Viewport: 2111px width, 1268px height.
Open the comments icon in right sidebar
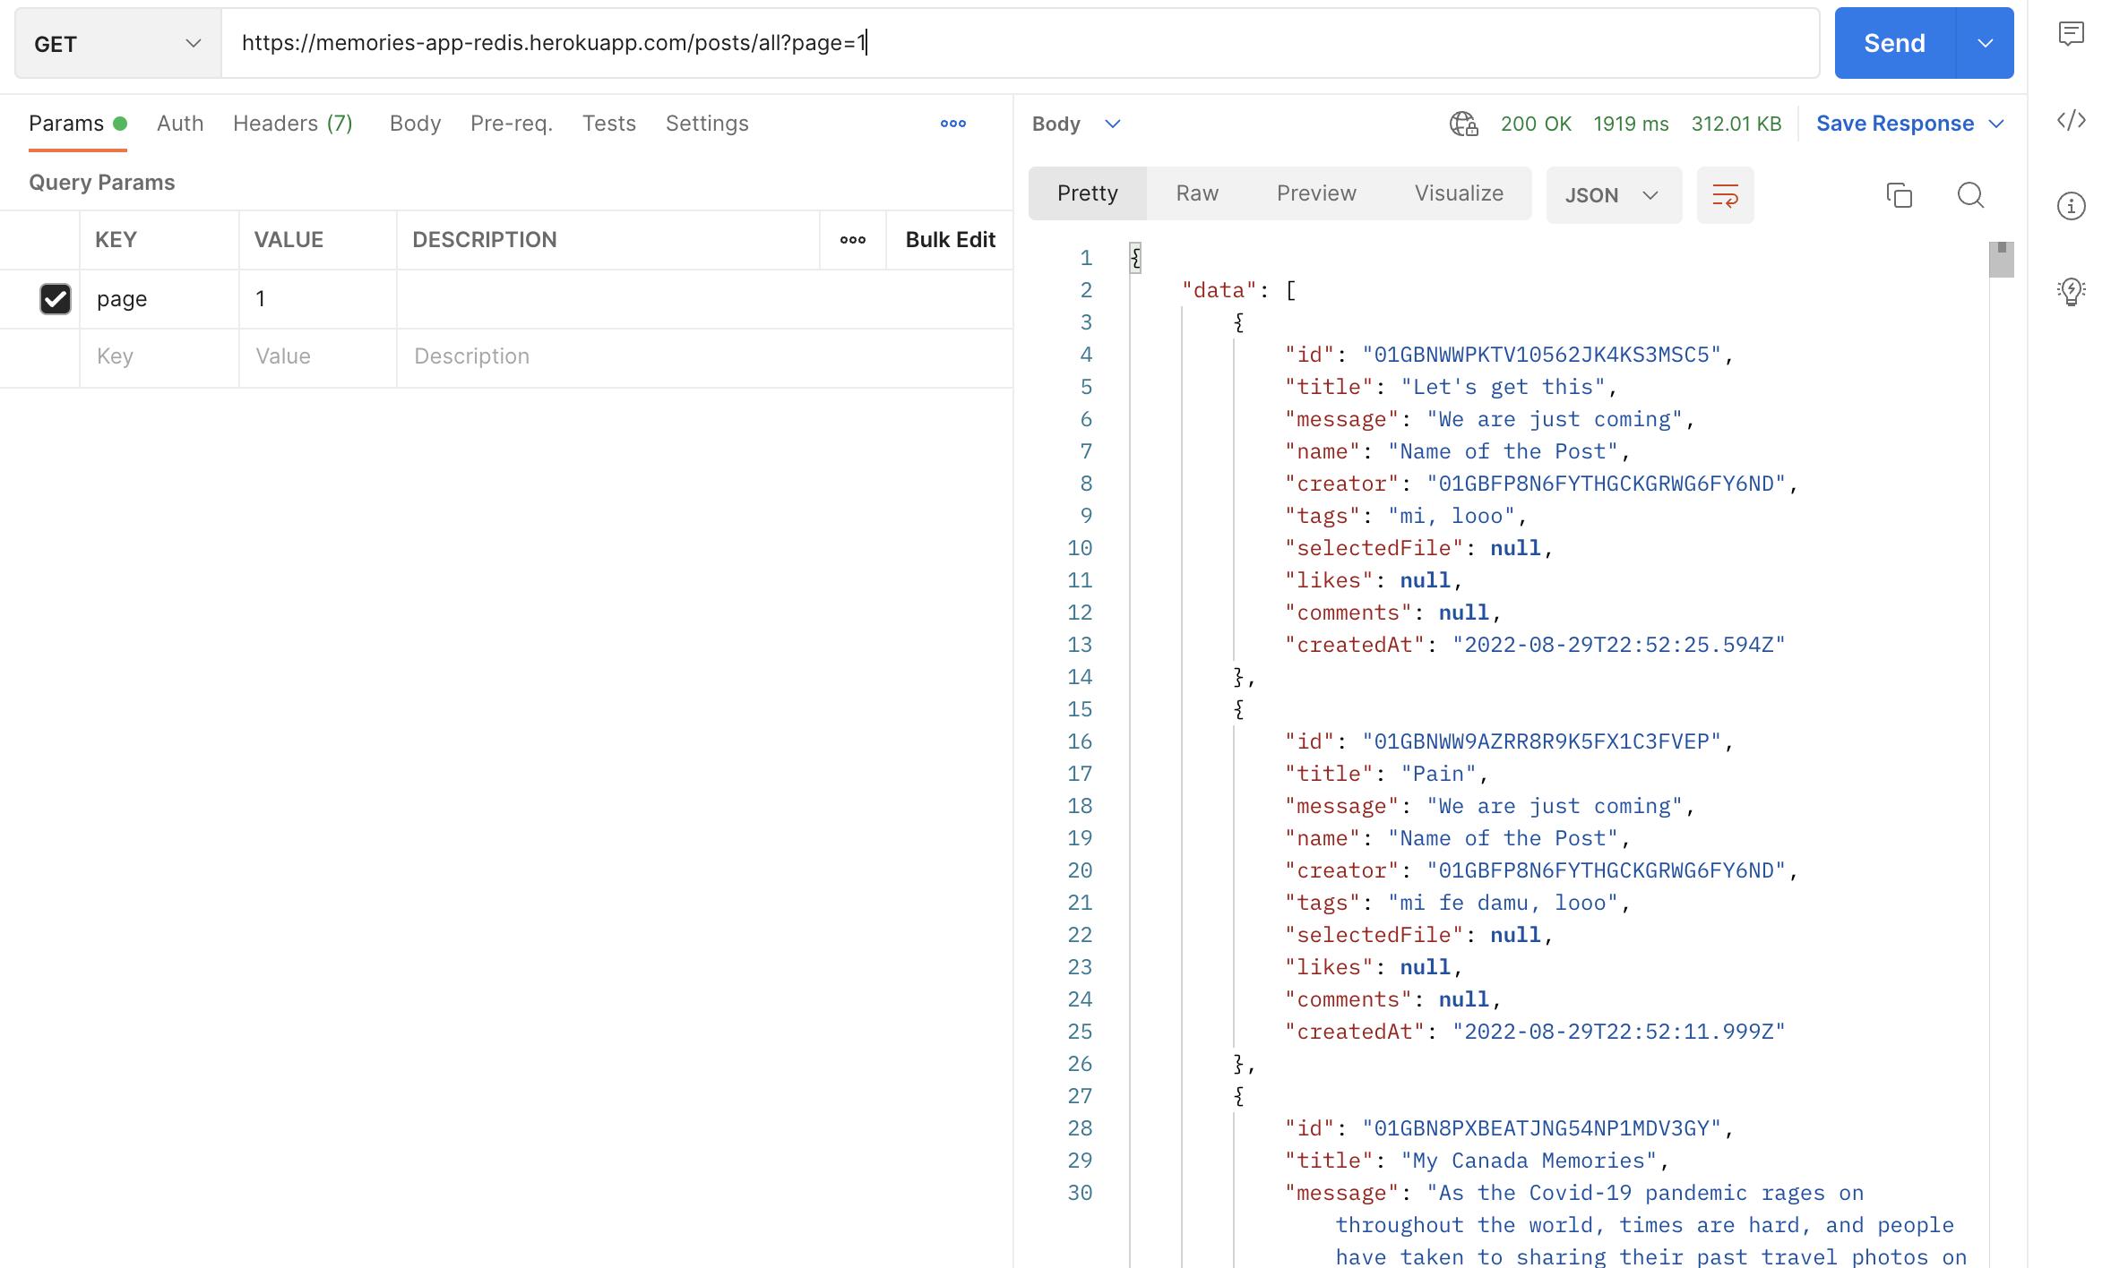[2071, 35]
